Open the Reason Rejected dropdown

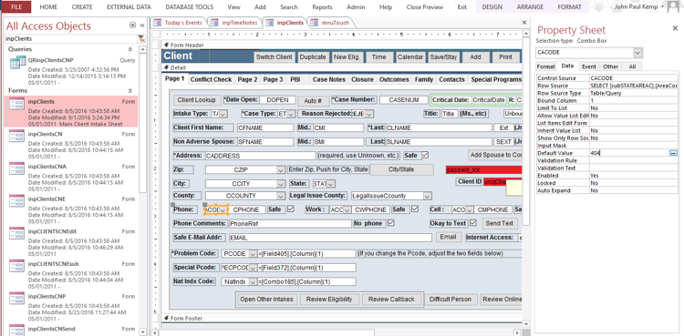(x=369, y=114)
